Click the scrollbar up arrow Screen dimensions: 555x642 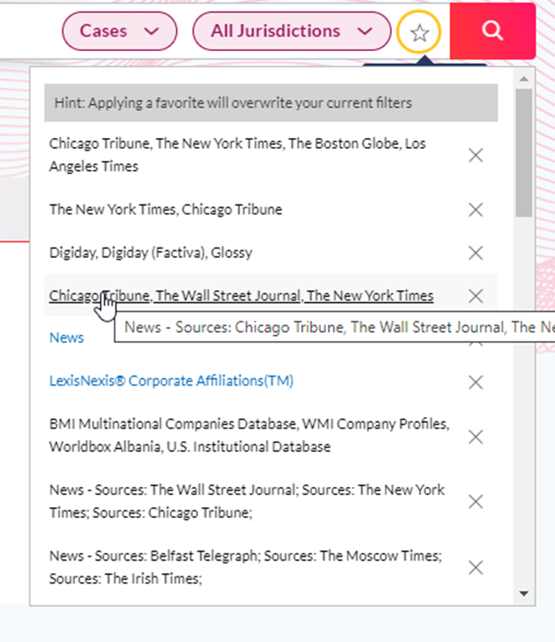pos(524,79)
